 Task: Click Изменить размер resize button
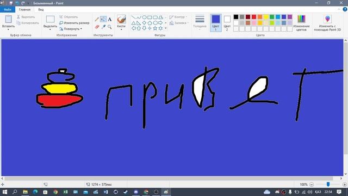click(x=74, y=23)
